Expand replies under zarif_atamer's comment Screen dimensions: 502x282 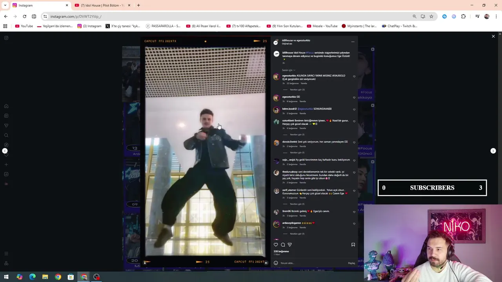(x=297, y=204)
